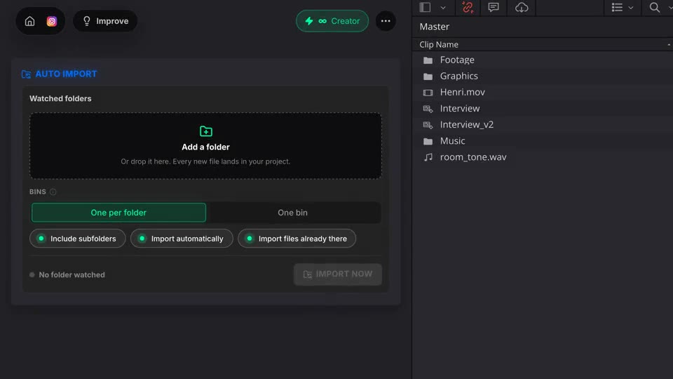Toggle the media pool sidebar panel icon

click(425, 7)
